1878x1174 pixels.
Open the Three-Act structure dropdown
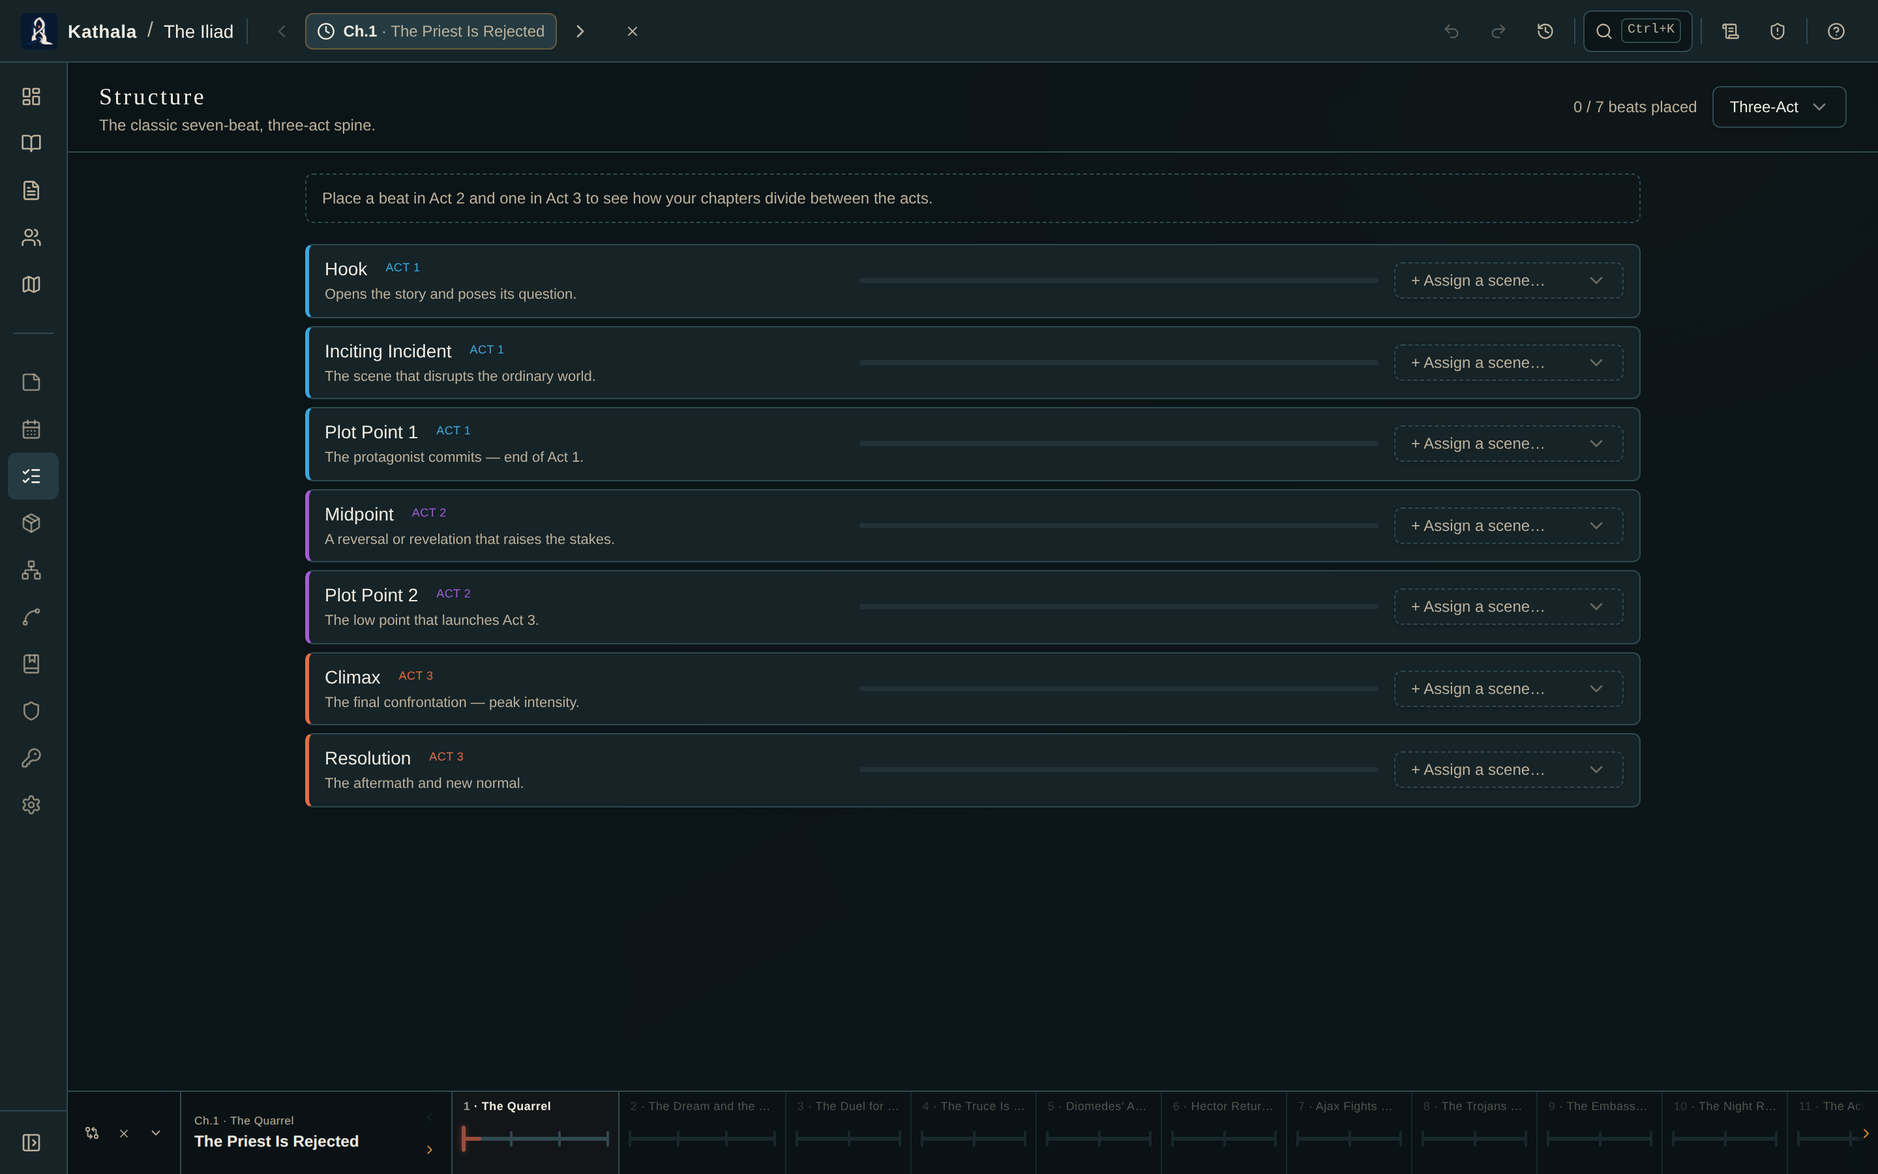click(1779, 107)
